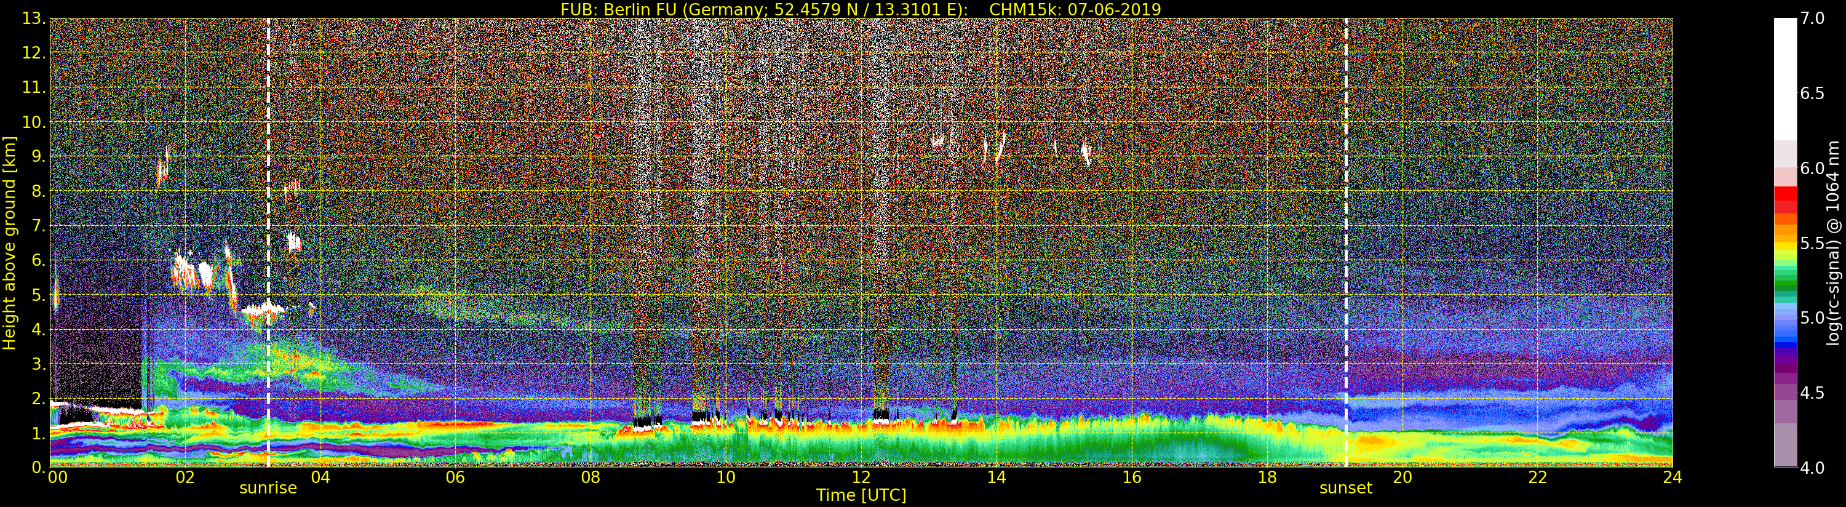Click the time axis tick label "14"
Screen dimensions: 1846x507
coord(997,477)
